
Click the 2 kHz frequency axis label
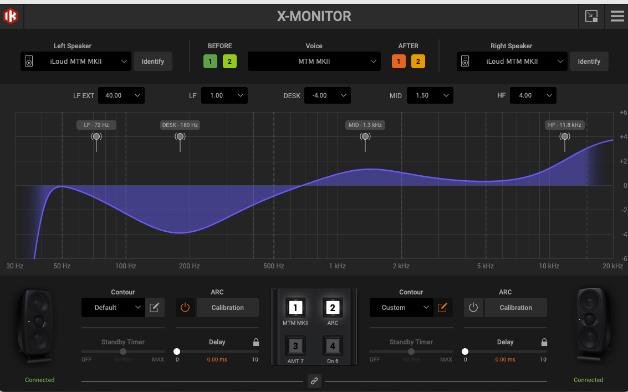[401, 266]
